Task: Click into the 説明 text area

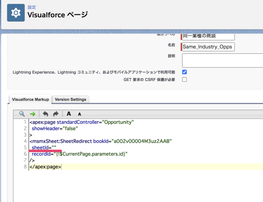Action: coord(223,60)
